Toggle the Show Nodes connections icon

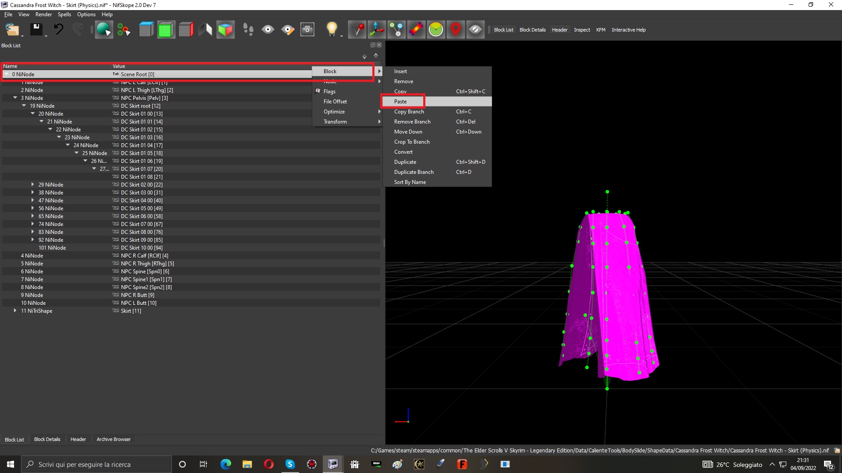click(x=396, y=30)
